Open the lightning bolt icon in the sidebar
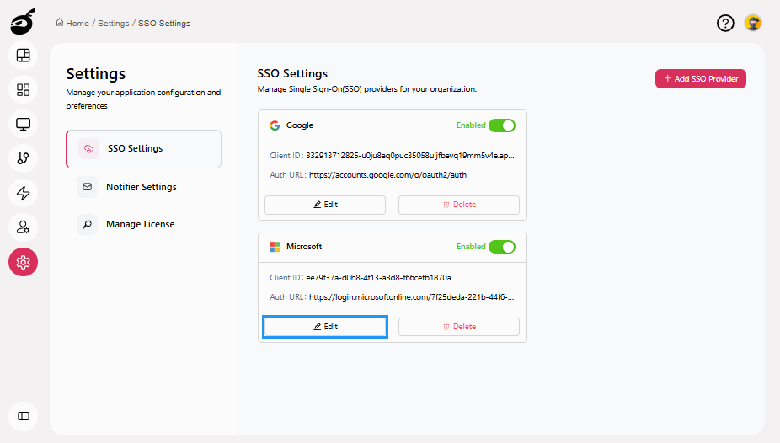Viewport: 780px width, 443px height. point(23,193)
